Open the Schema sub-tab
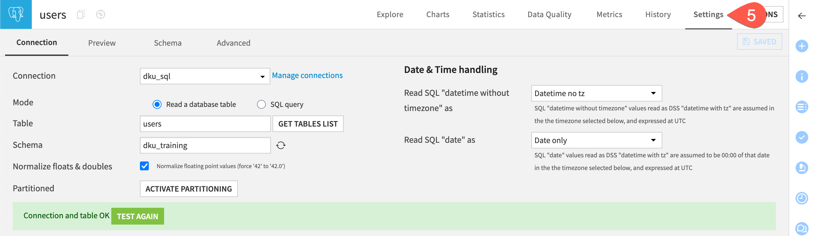This screenshot has height=236, width=814. pyautogui.click(x=168, y=43)
